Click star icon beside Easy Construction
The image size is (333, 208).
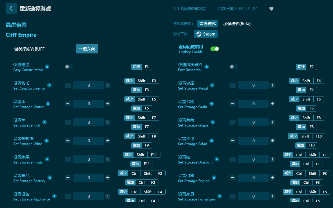(x=47, y=67)
